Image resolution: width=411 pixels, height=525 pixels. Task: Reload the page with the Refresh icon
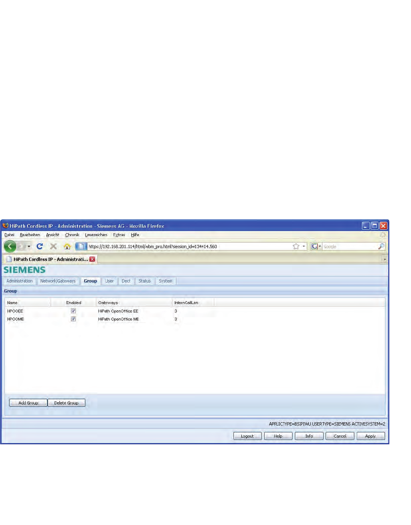point(40,246)
